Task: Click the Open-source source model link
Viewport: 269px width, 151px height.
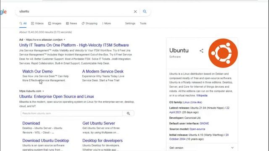Action: [x=197, y=129]
